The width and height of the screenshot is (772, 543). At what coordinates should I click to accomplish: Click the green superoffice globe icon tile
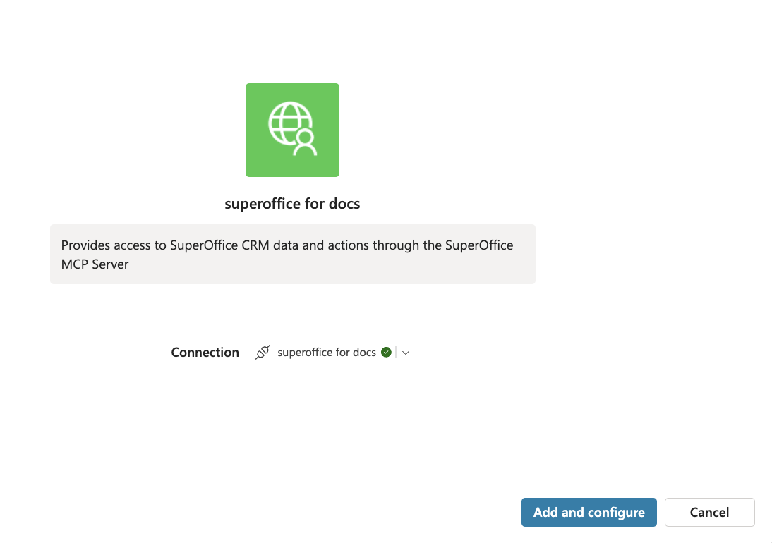(292, 130)
